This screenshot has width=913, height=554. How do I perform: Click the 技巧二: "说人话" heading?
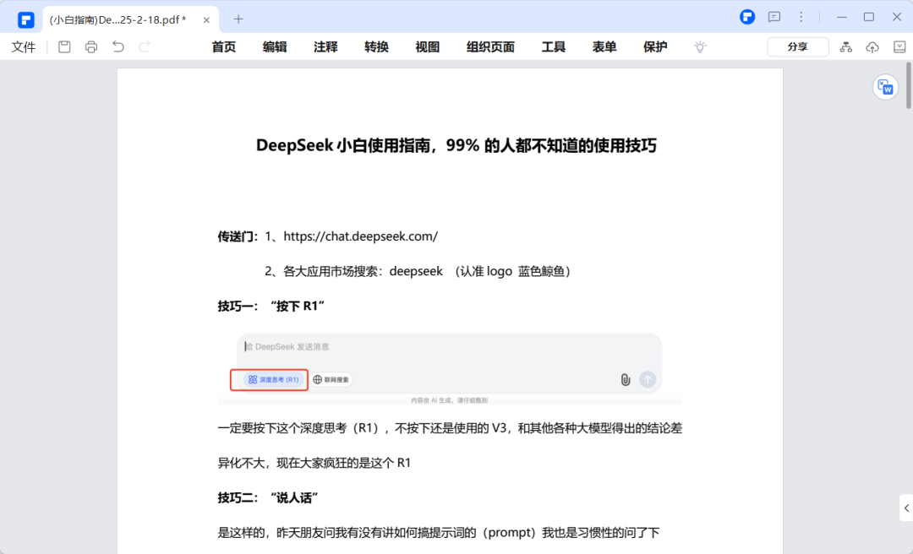pos(268,498)
